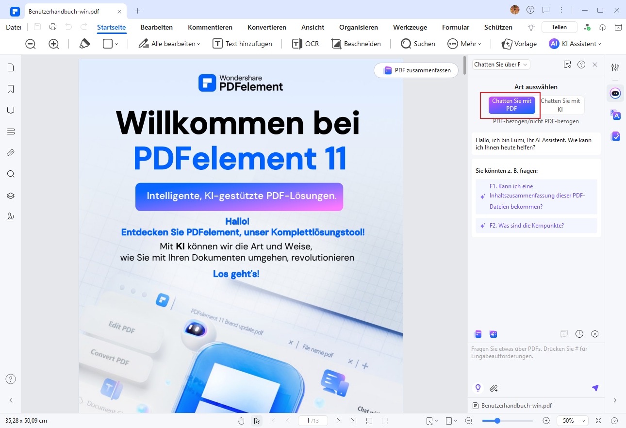Open the KI Assistent dropdown
The image size is (626, 428).
pyautogui.click(x=575, y=44)
